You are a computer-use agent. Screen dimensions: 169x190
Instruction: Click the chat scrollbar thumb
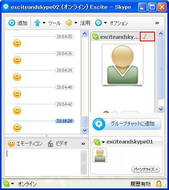(84, 121)
